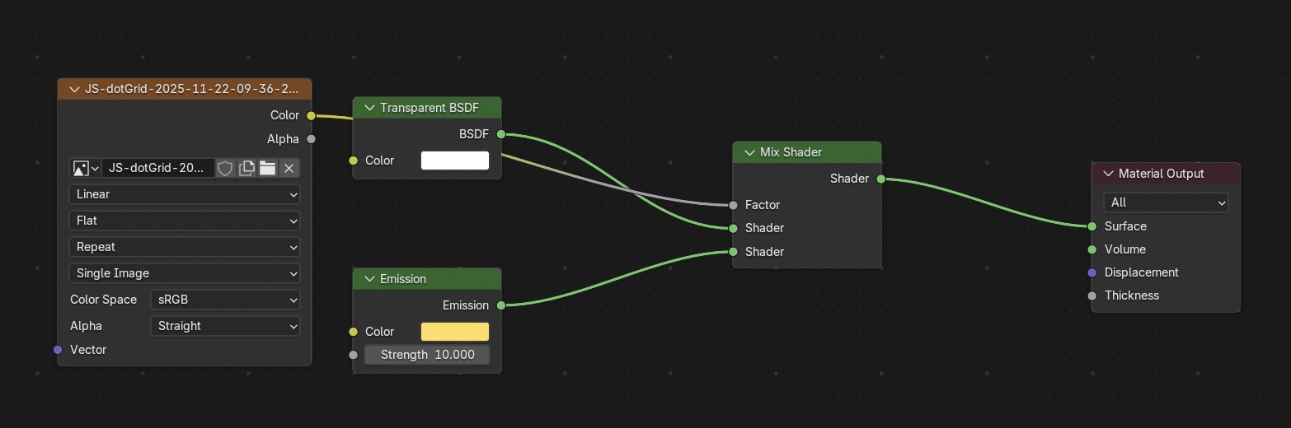Viewport: 1291px width, 428px height.
Task: Collapse the Mix Shader node
Action: (x=749, y=152)
